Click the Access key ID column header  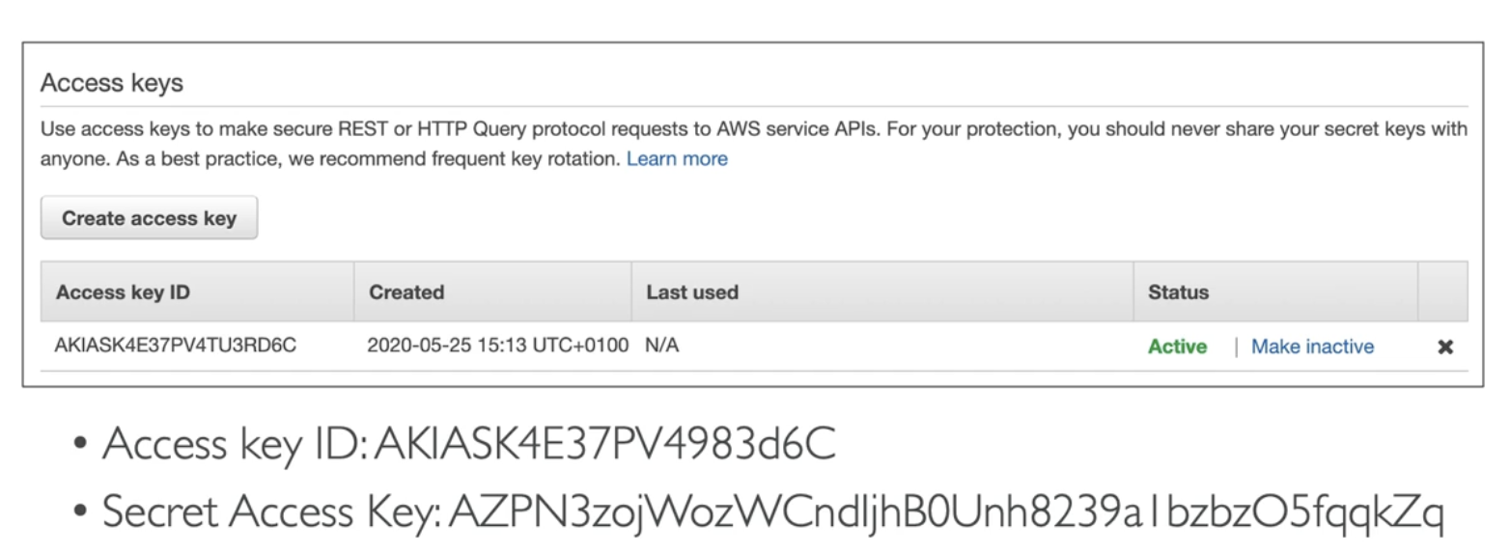[123, 291]
